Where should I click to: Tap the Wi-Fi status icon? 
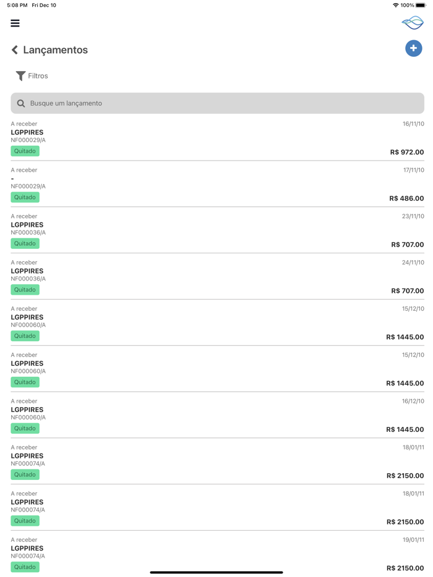pos(395,5)
